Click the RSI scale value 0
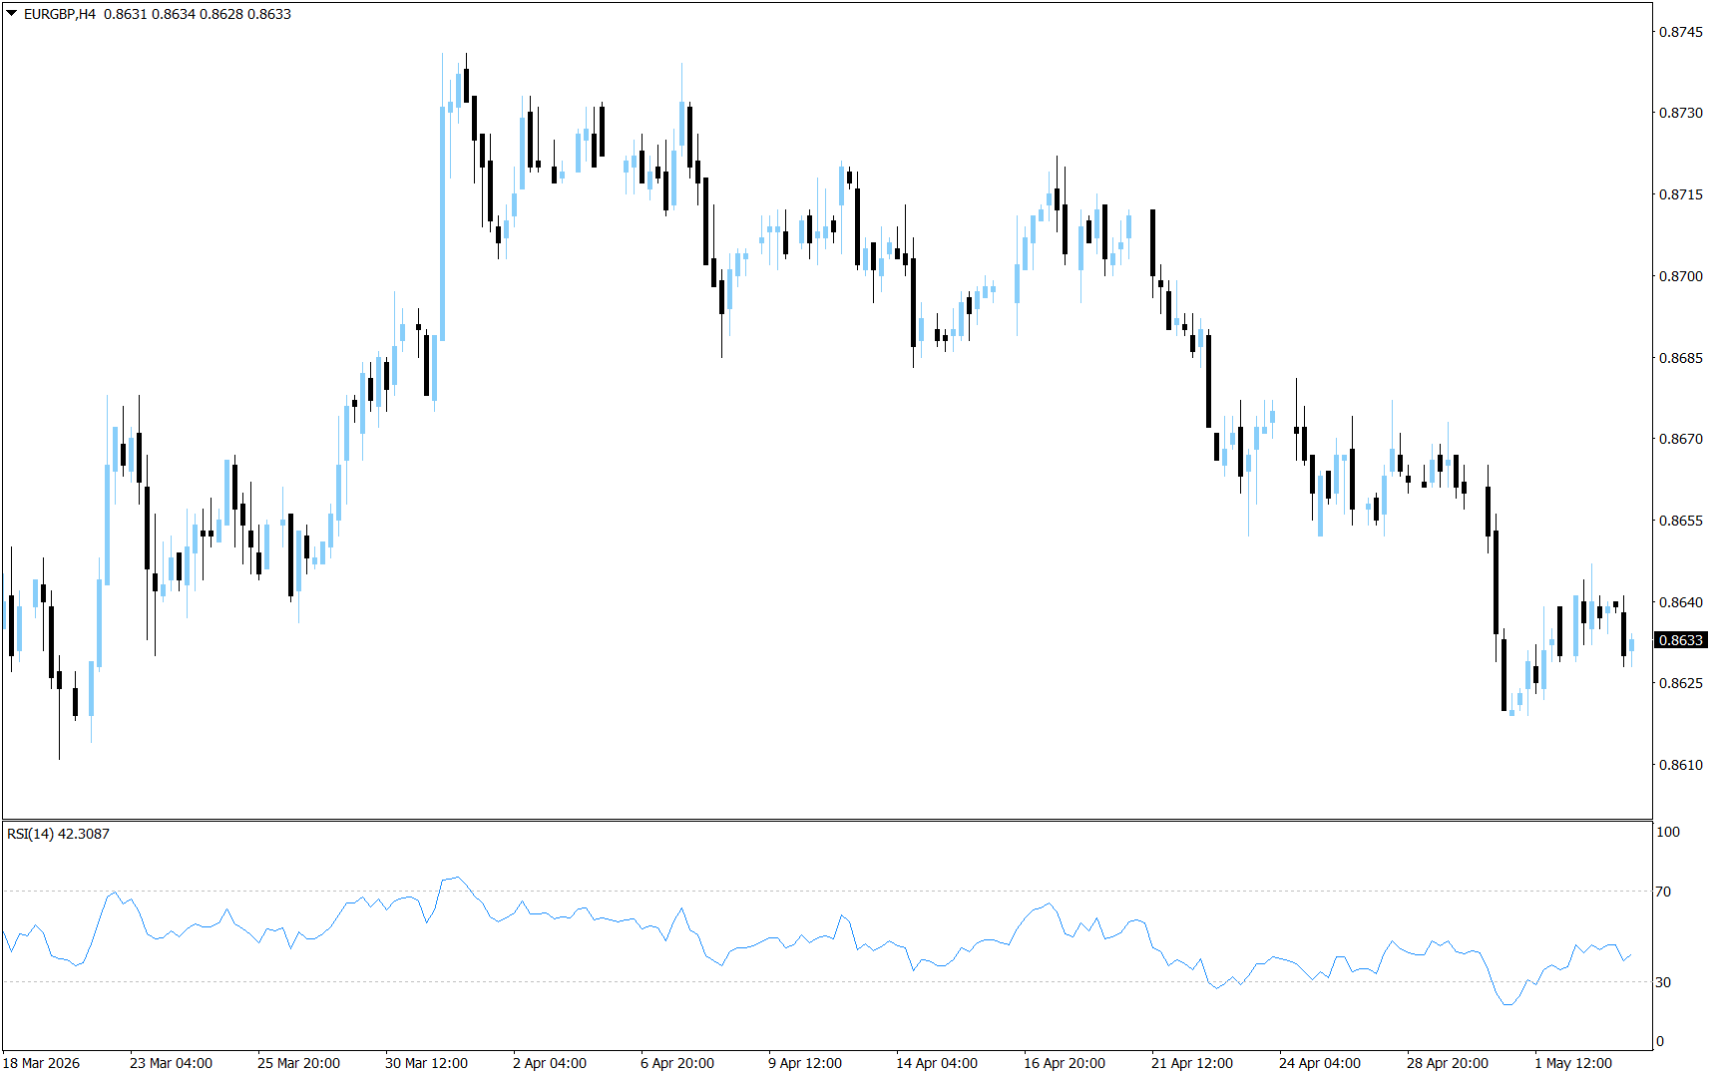Screen dimensions: 1716x1077 1660,1041
